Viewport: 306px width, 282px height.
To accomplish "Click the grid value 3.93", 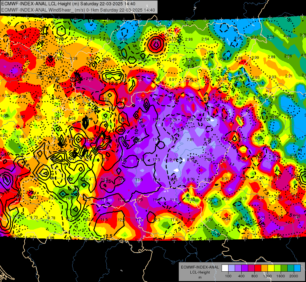I will coord(273,77).
